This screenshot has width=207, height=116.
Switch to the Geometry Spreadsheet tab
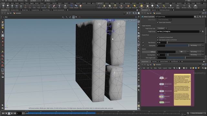pyautogui.click(x=59, y=10)
